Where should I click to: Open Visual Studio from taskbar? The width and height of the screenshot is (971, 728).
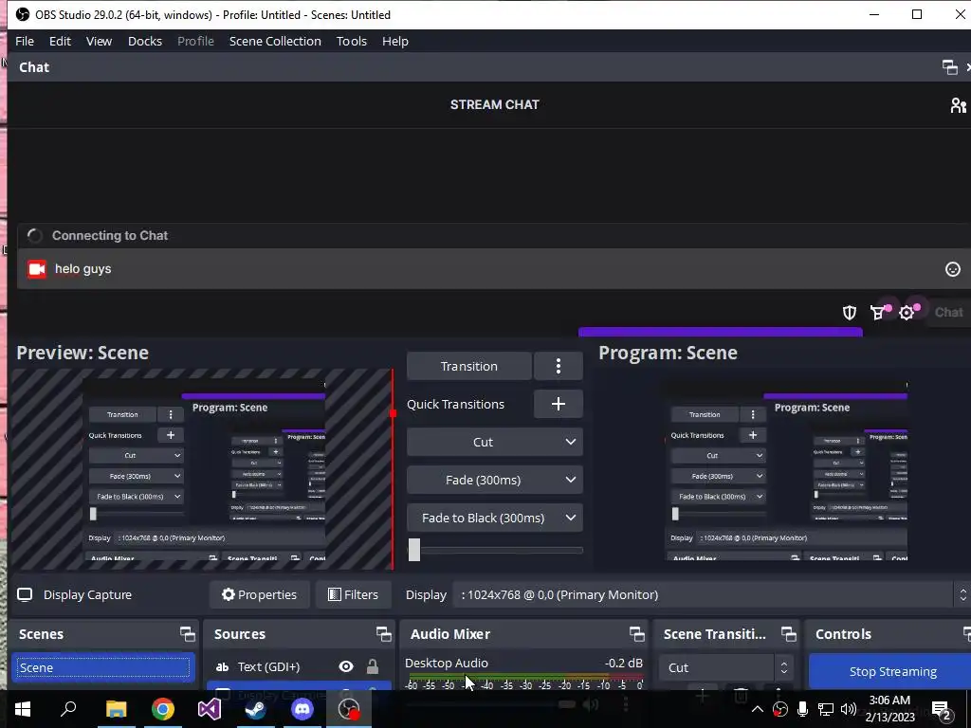(x=210, y=709)
